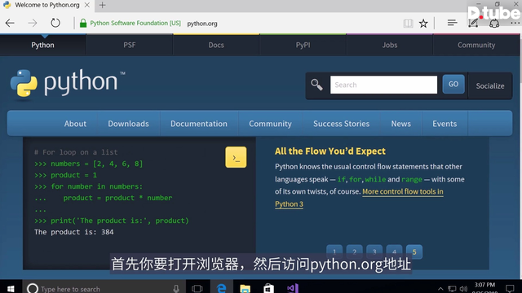522x293 pixels.
Task: Open Visual Studio from taskbar
Action: [x=293, y=288]
